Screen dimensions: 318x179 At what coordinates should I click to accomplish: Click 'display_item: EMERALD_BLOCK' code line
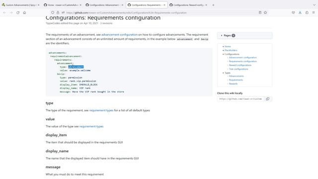click(x=79, y=85)
